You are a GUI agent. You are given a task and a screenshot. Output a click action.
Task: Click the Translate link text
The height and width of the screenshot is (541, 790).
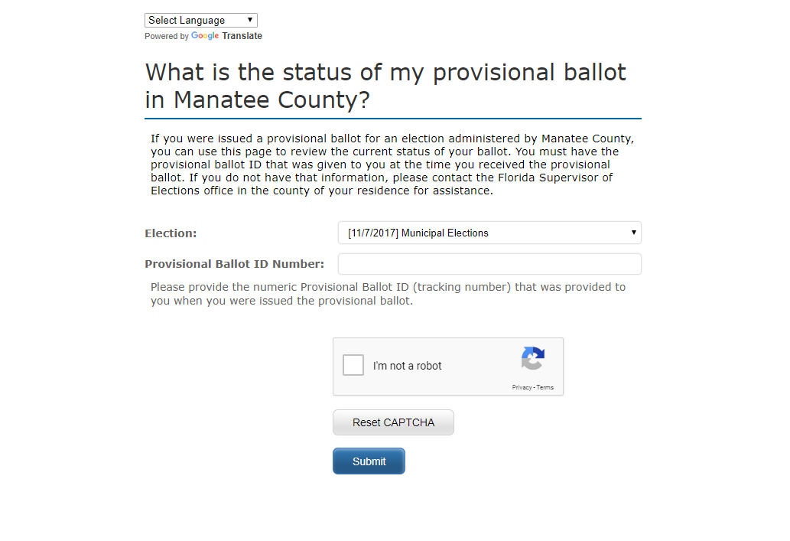click(242, 36)
